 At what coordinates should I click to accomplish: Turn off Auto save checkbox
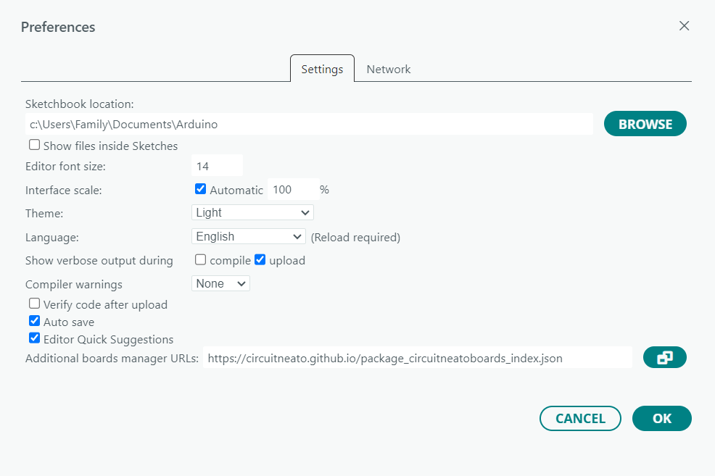tap(34, 321)
